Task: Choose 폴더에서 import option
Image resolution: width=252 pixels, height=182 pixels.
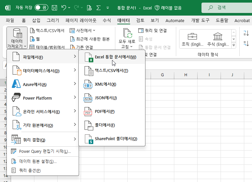Action: (112, 125)
